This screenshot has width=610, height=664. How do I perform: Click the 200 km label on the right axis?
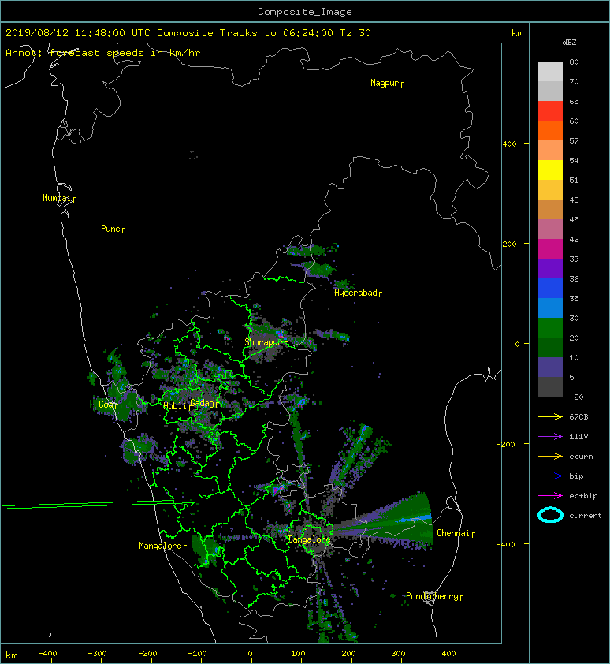tap(510, 244)
